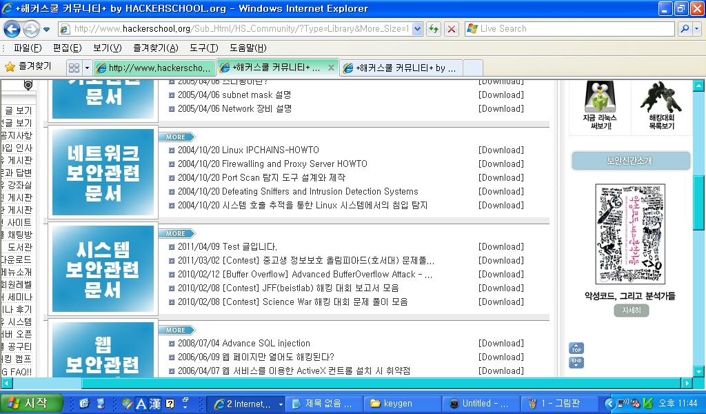Expand the recent pages dropdown arrow
The width and height of the screenshot is (706, 414).
coord(47,29)
